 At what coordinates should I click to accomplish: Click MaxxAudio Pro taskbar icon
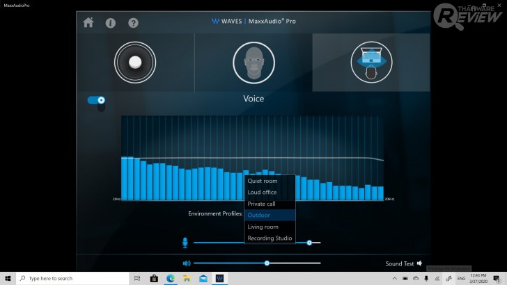(x=219, y=278)
